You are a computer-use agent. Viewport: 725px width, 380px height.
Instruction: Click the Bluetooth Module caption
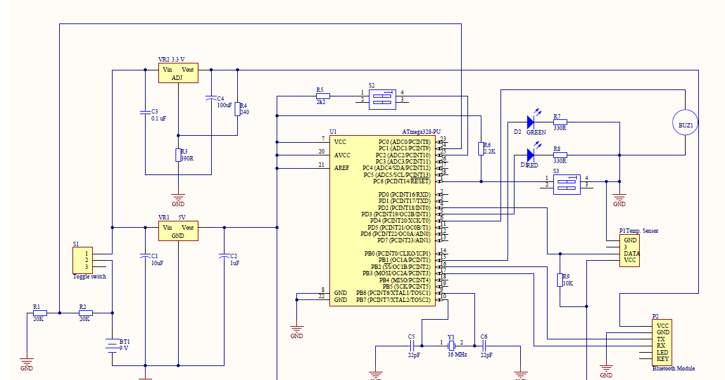tap(673, 368)
